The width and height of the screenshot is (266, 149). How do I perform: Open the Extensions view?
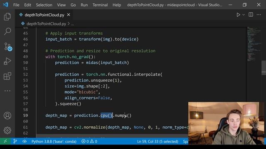[7, 76]
